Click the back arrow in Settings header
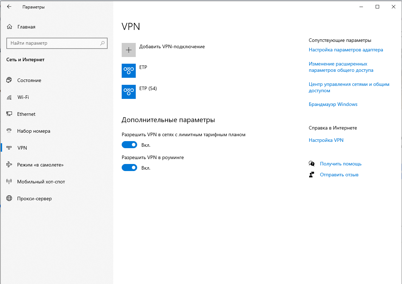The width and height of the screenshot is (402, 284). [x=9, y=7]
